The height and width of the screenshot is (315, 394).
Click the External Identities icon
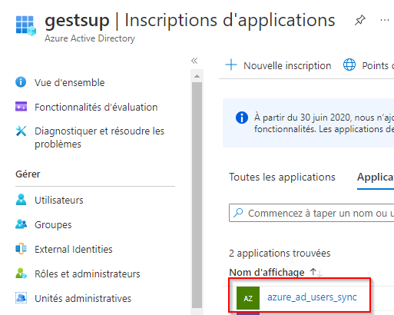coord(21,249)
